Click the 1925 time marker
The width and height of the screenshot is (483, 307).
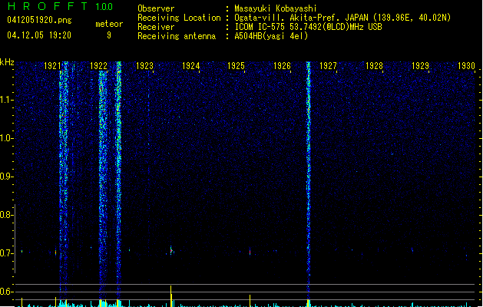[236, 66]
